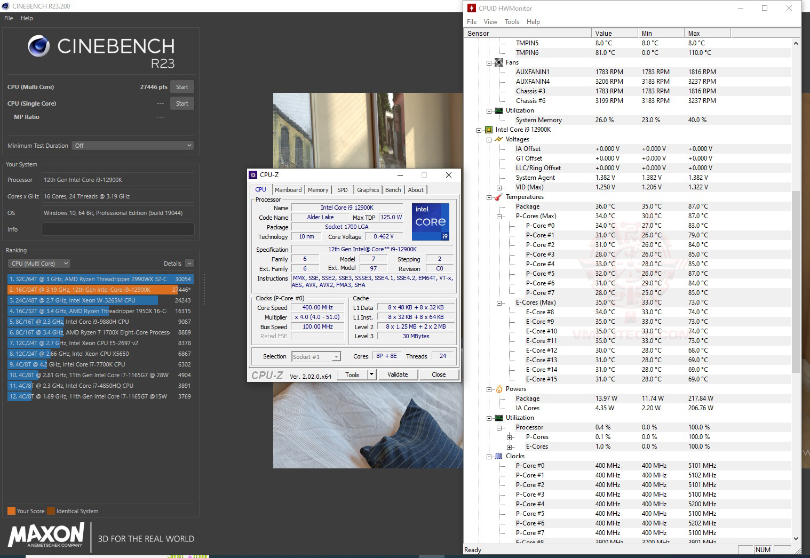The height and width of the screenshot is (558, 810).
Task: Open the Minimum Test Duration dropdown
Action: pos(132,146)
